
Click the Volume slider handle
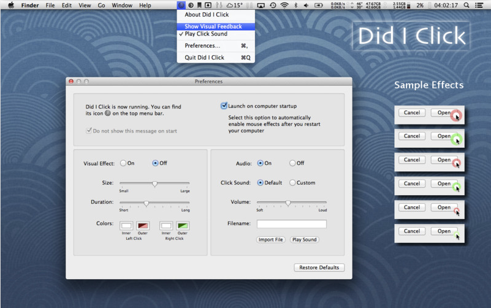click(x=287, y=203)
